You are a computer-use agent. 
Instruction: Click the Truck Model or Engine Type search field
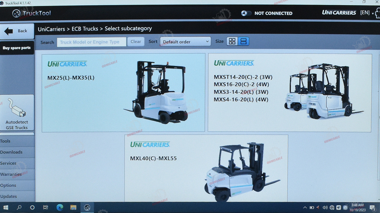(x=91, y=42)
